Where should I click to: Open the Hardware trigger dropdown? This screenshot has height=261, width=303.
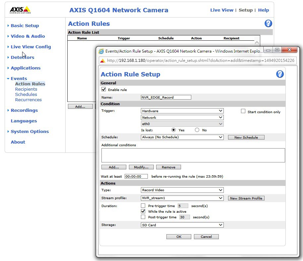182,111
